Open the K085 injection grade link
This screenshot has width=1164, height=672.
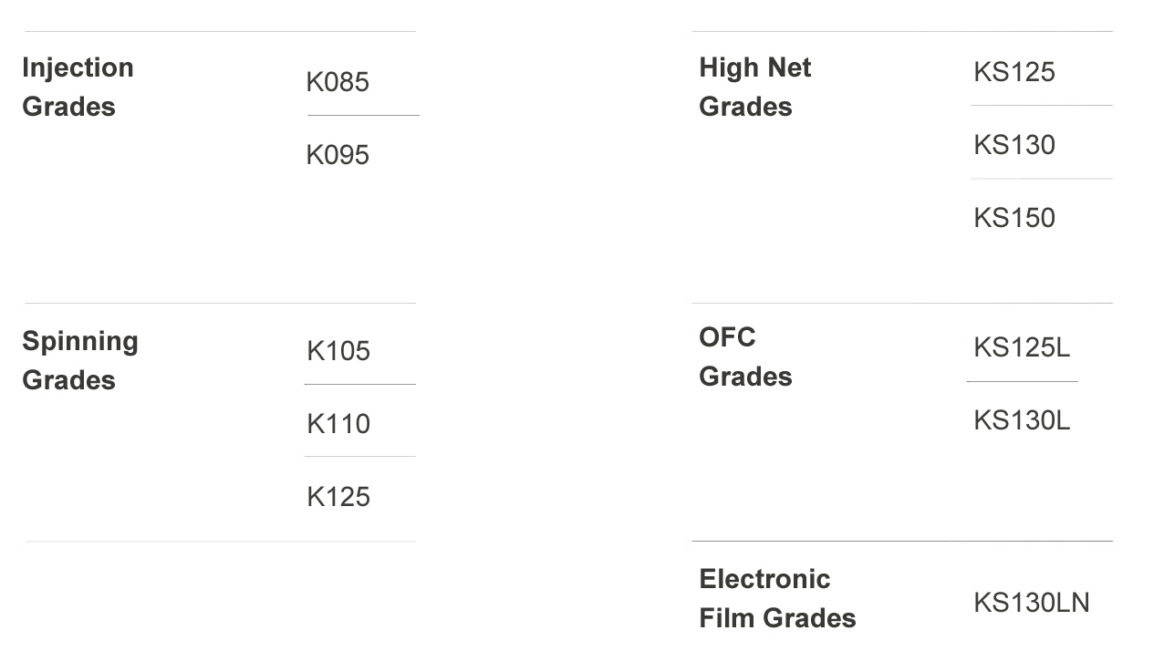338,82
